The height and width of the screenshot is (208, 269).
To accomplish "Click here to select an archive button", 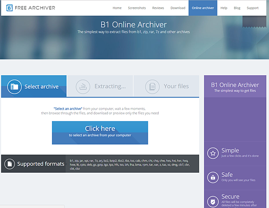I will [x=100, y=133].
